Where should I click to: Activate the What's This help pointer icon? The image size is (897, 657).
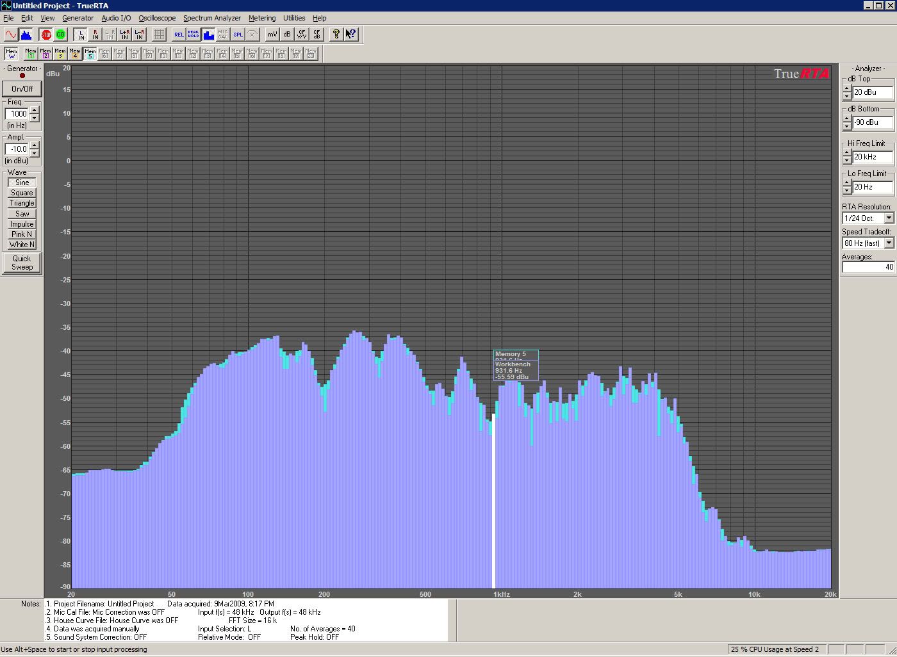pyautogui.click(x=351, y=35)
